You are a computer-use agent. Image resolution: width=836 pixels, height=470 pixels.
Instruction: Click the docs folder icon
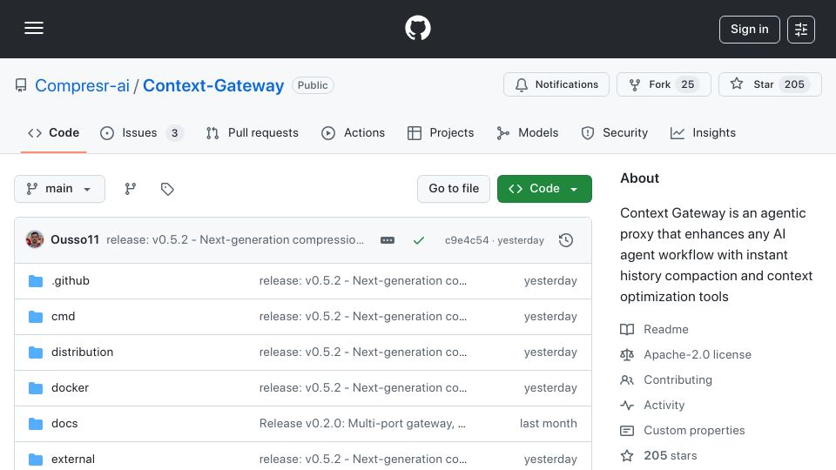pyautogui.click(x=36, y=424)
